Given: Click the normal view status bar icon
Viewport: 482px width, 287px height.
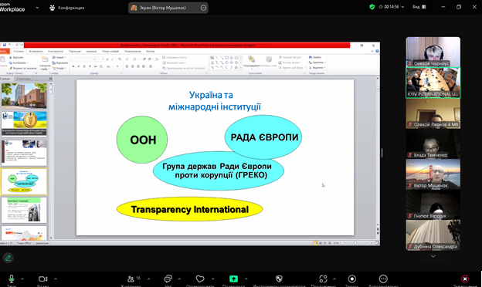Looking at the screenshot, I should tap(315, 243).
